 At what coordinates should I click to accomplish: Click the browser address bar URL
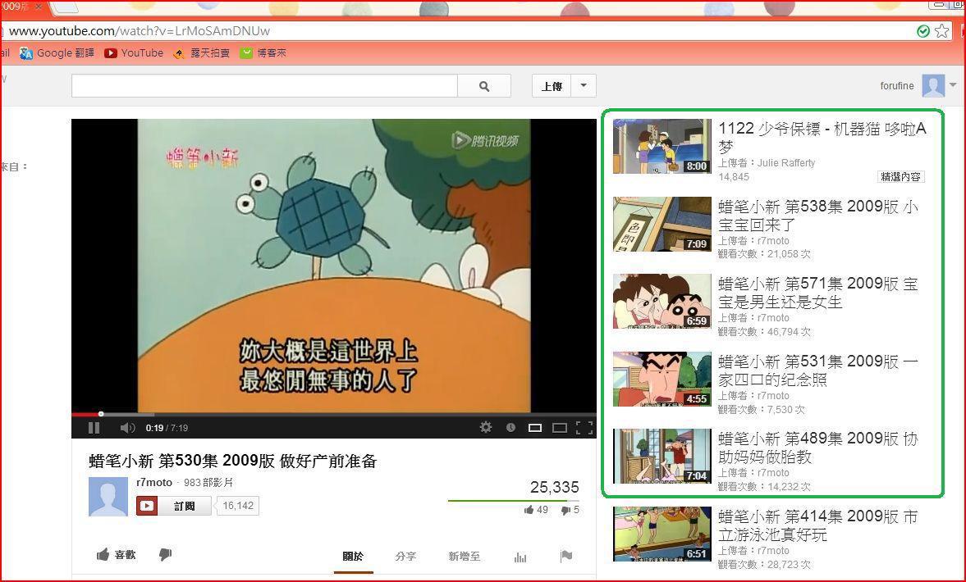tap(140, 31)
